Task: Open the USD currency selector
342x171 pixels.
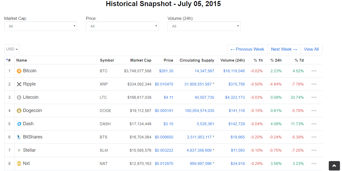Action: click(12, 49)
